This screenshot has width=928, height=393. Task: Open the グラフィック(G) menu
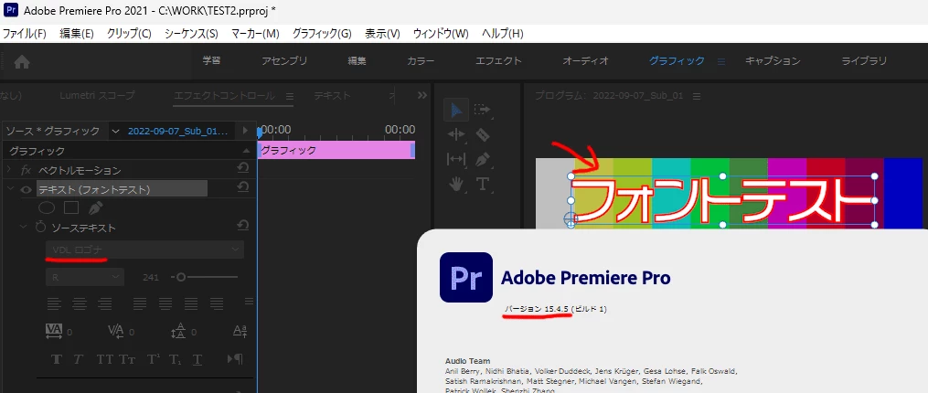tap(321, 34)
